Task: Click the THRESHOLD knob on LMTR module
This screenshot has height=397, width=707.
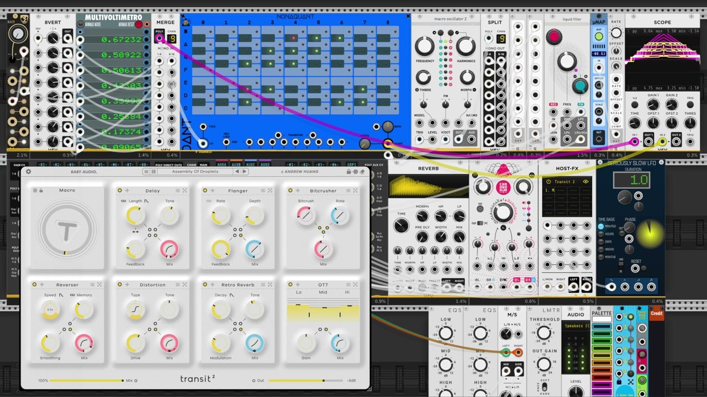Action: point(544,332)
